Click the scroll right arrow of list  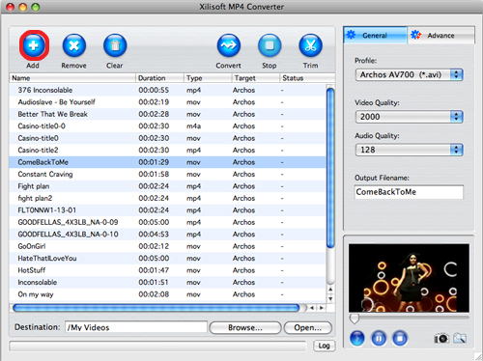321,308
